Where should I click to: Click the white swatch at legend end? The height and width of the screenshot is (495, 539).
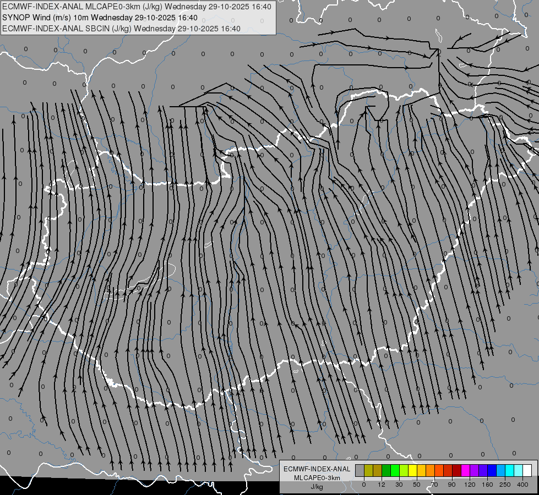[527, 470]
